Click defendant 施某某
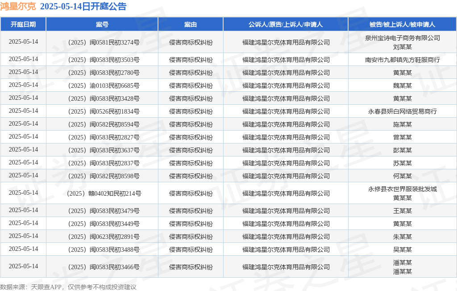457x291 pixels. pyautogui.click(x=403, y=124)
